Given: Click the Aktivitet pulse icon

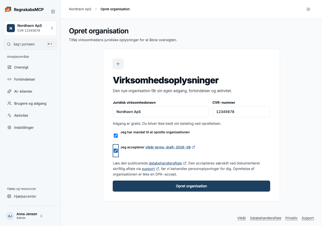Looking at the screenshot, I should click(x=9, y=116).
